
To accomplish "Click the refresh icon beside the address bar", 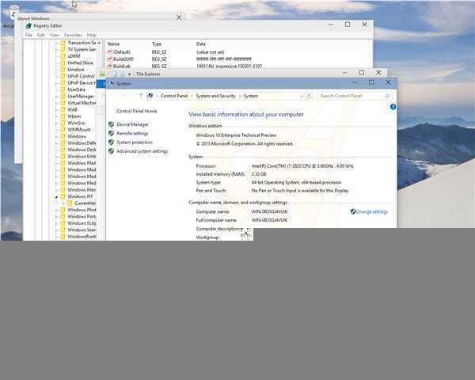I will click(309, 96).
